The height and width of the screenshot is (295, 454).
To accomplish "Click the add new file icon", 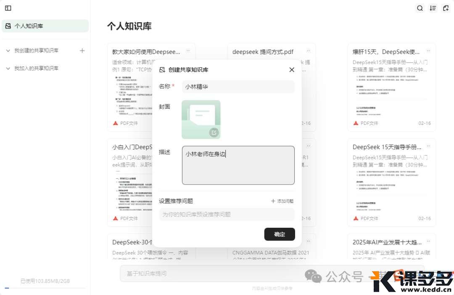I will (446, 8).
